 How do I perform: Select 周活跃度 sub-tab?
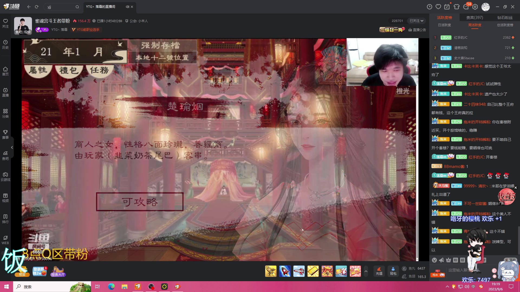point(475,25)
